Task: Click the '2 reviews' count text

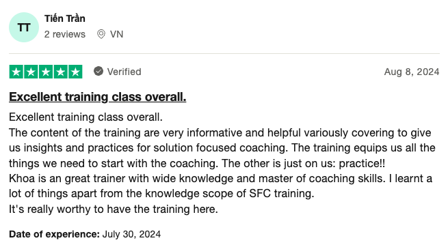Action: tap(65, 34)
